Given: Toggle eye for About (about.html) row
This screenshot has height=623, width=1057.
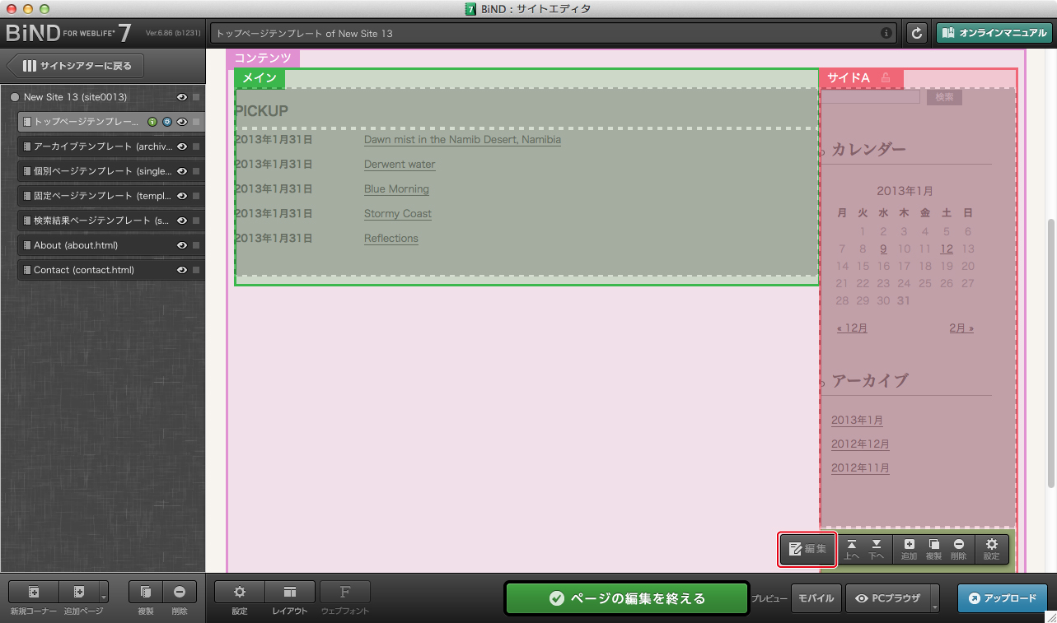Looking at the screenshot, I should [181, 245].
